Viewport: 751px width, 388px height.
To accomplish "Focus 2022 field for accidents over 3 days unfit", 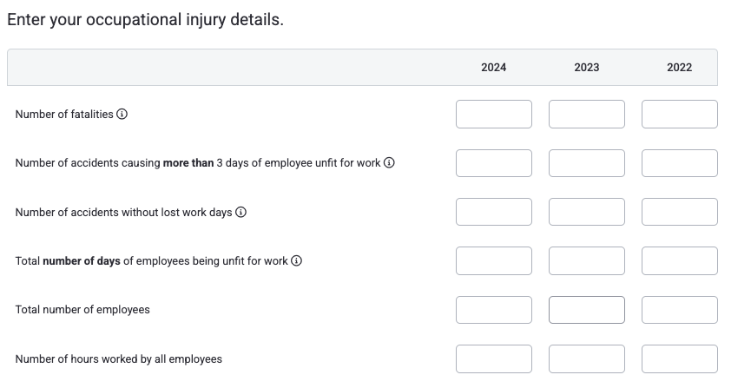I will tap(680, 163).
